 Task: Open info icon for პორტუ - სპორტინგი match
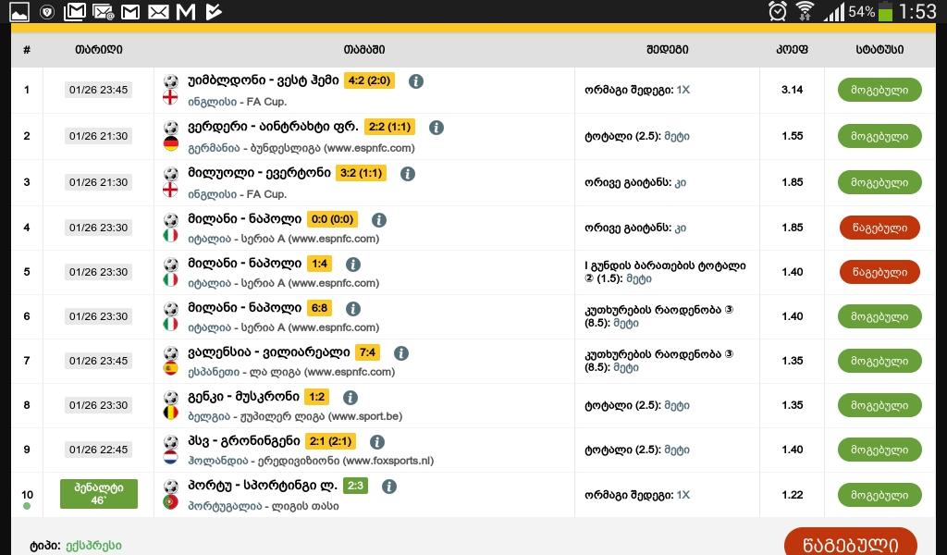tap(389, 487)
